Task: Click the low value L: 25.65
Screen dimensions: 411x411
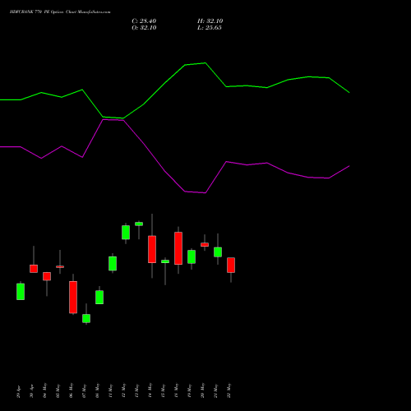Action: click(x=210, y=28)
